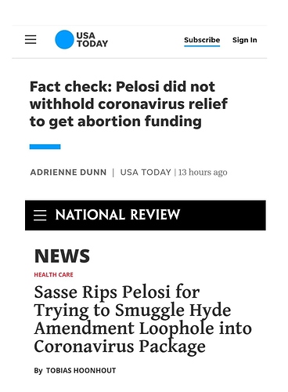
Task: Click the National Review logo text
Action: pos(117,215)
